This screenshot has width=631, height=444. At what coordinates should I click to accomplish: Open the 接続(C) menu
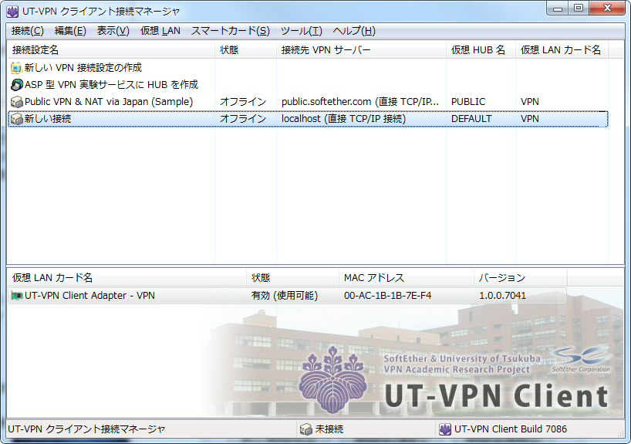coord(27,31)
